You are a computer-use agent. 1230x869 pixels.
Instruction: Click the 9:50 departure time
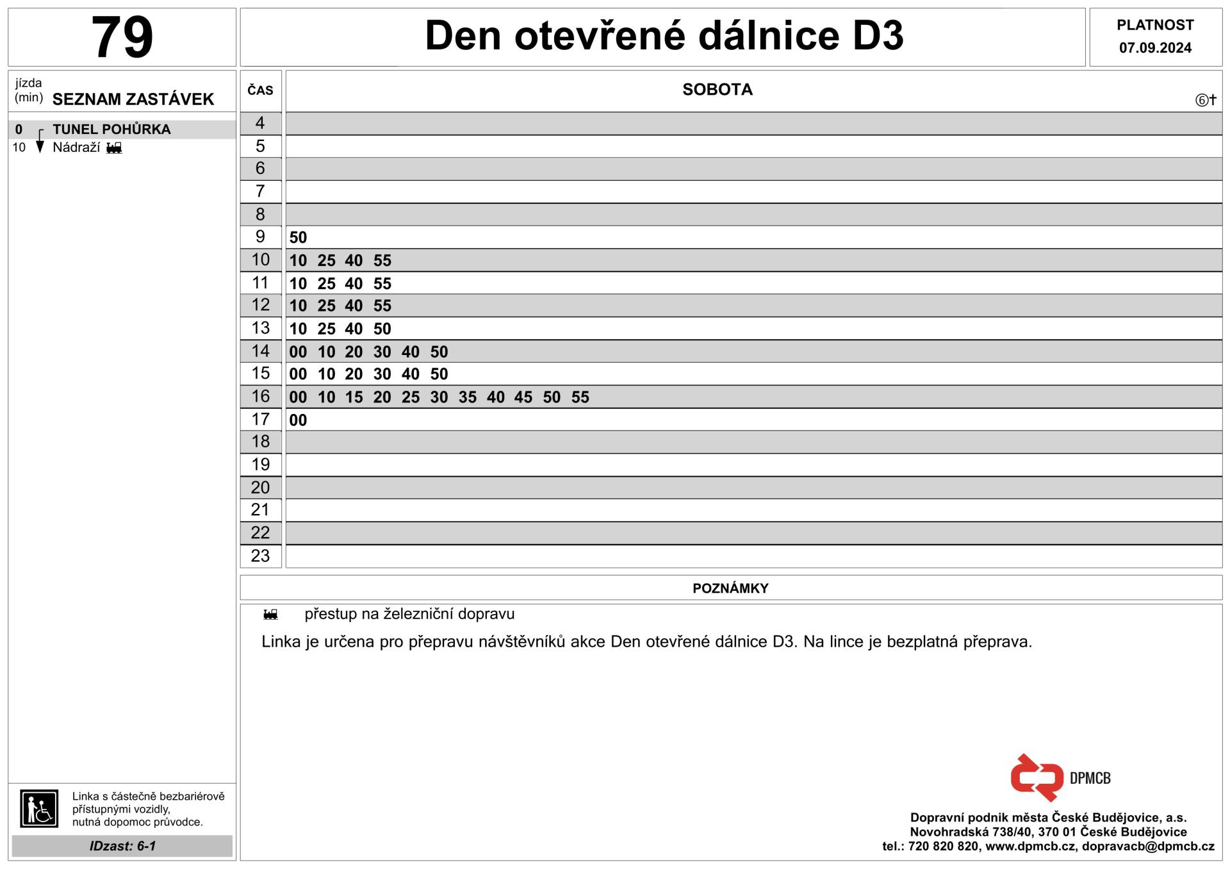click(x=298, y=238)
